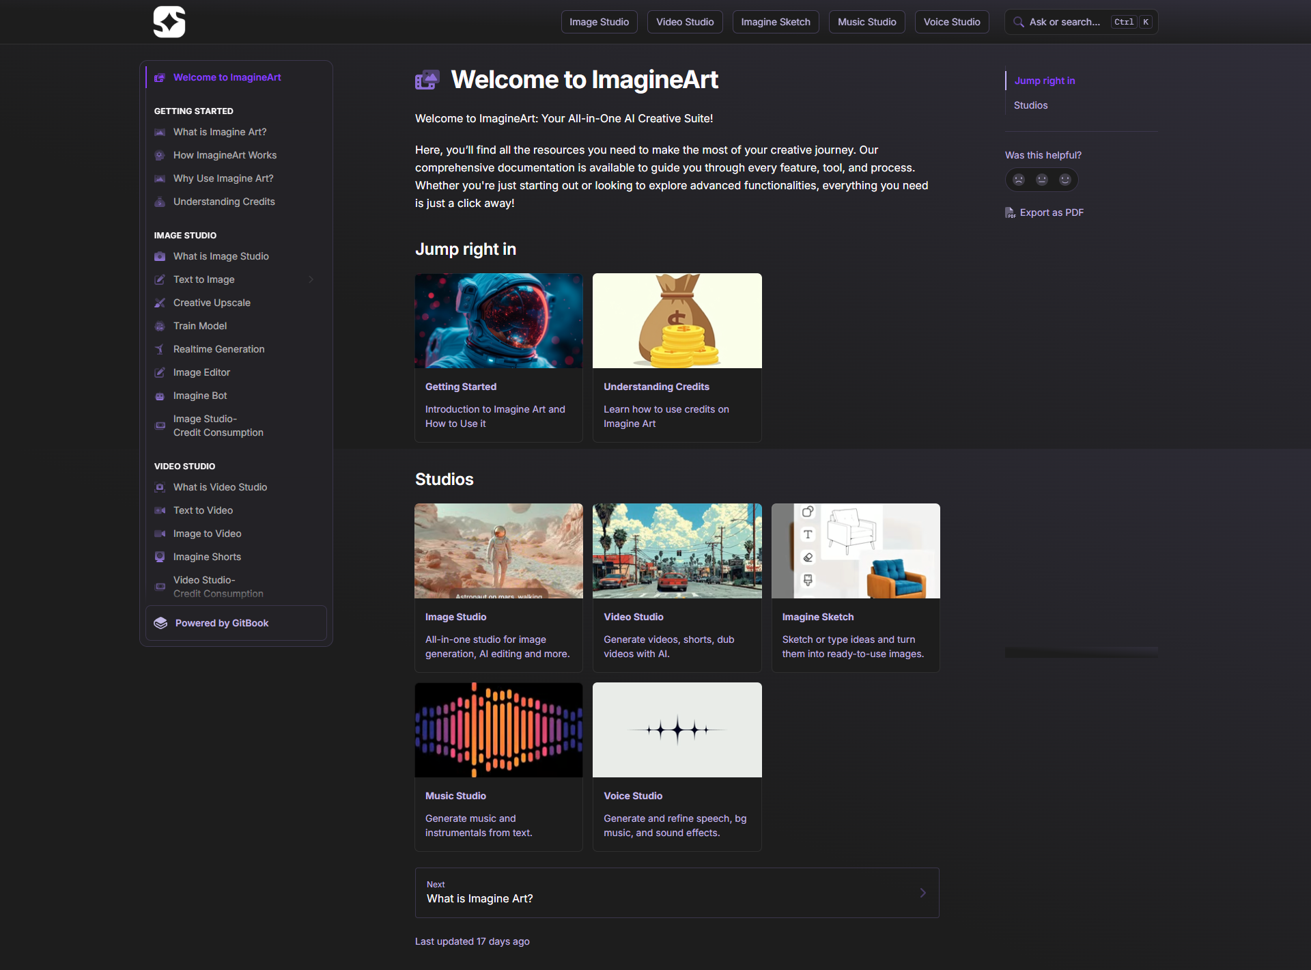
Task: Expand the Text to Image submenu chevron
Action: point(311,279)
